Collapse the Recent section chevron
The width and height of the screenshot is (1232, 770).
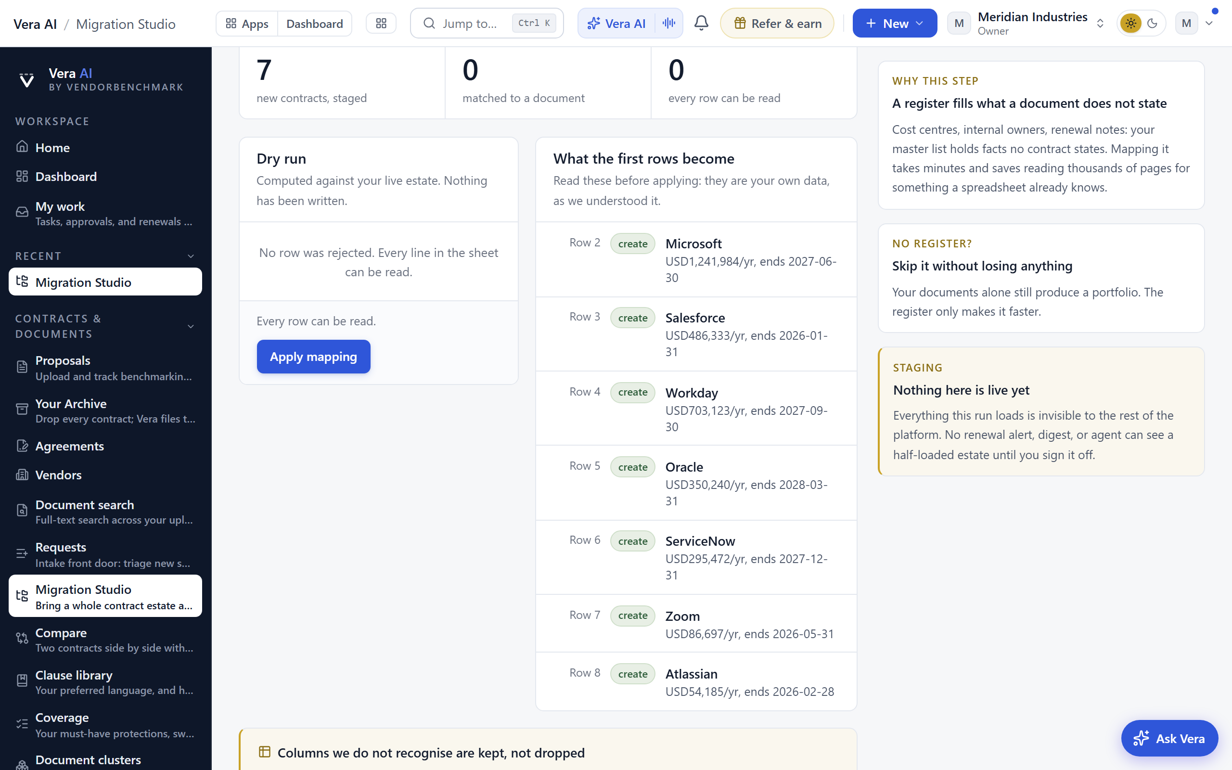point(191,256)
